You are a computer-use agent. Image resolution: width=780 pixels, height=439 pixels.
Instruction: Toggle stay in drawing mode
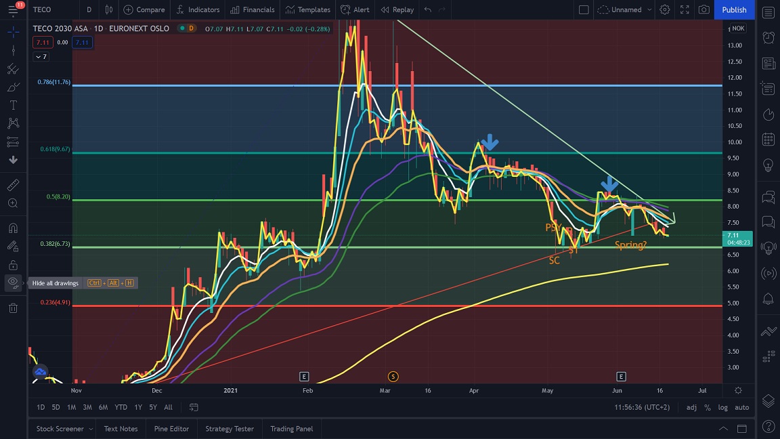pyautogui.click(x=14, y=247)
